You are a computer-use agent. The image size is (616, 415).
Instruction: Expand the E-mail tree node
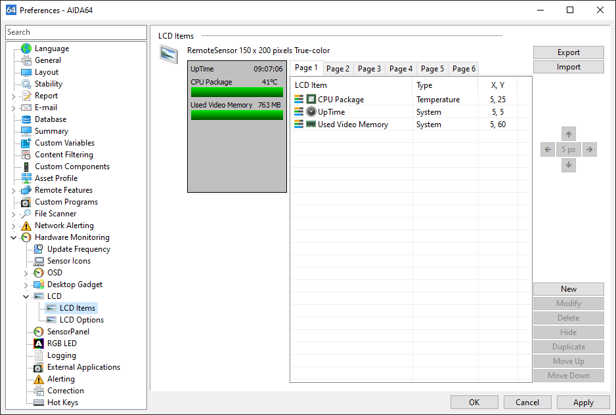(x=14, y=108)
